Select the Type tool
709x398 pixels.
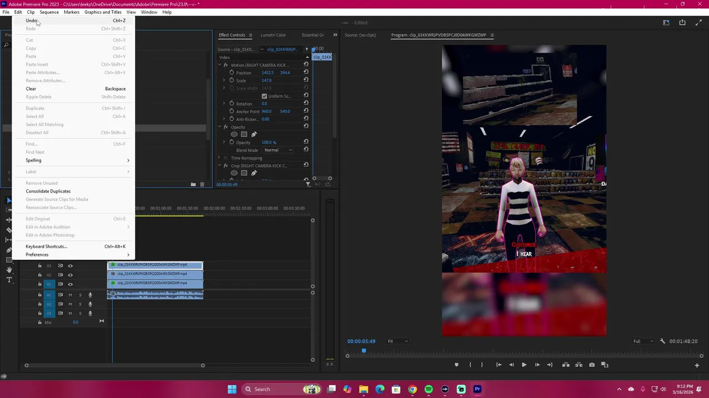coord(9,280)
